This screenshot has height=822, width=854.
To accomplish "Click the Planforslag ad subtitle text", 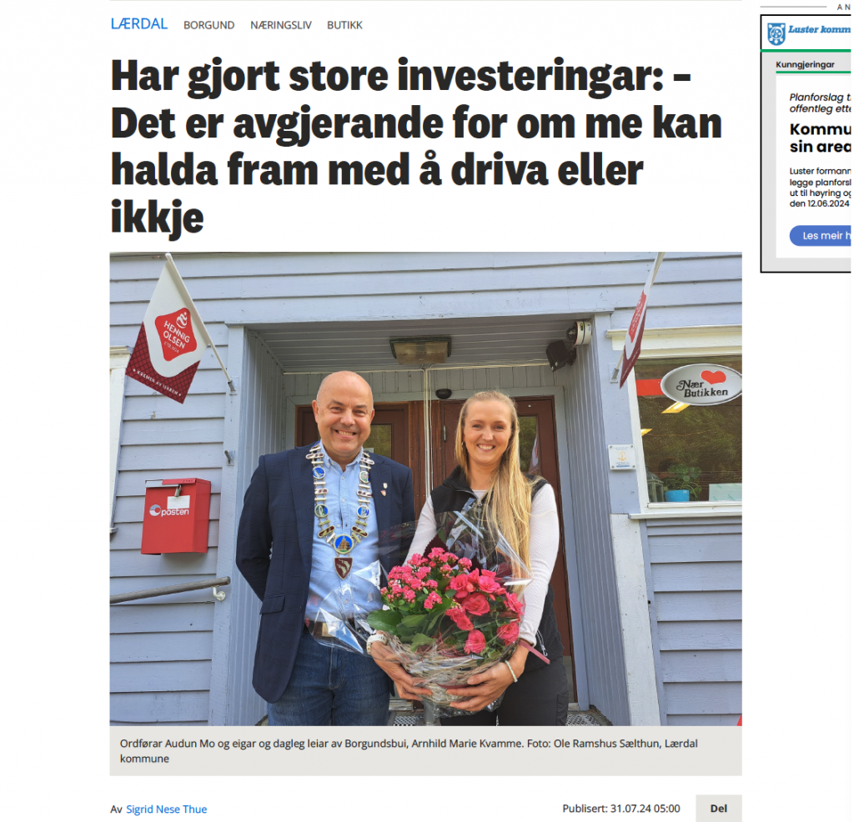I will tap(821, 103).
